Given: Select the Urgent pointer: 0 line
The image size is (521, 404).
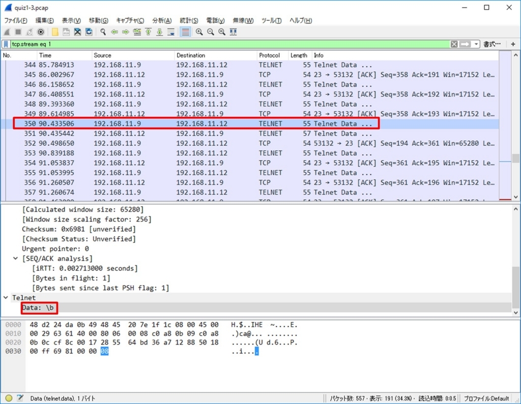Looking at the screenshot, I should pyautogui.click(x=55, y=249).
